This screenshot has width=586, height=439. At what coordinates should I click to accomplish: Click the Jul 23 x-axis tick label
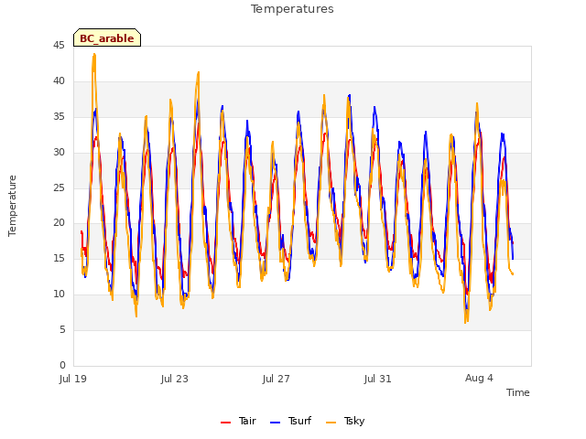[175, 379]
